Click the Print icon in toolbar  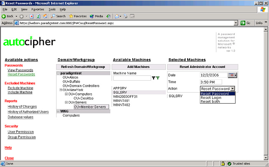[126, 16]
